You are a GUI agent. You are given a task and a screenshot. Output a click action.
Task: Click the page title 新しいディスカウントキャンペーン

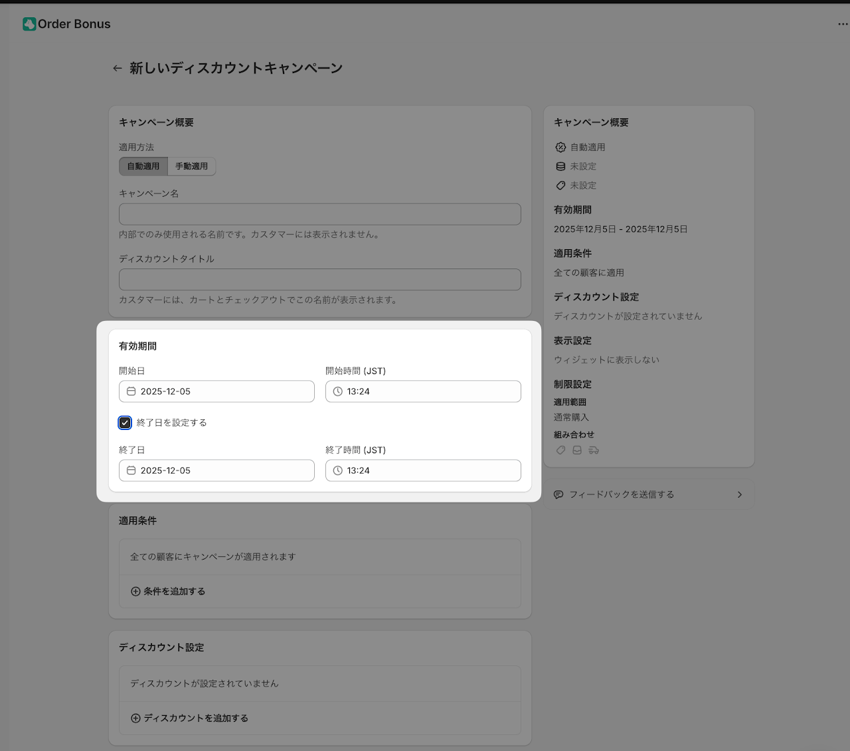pos(236,68)
